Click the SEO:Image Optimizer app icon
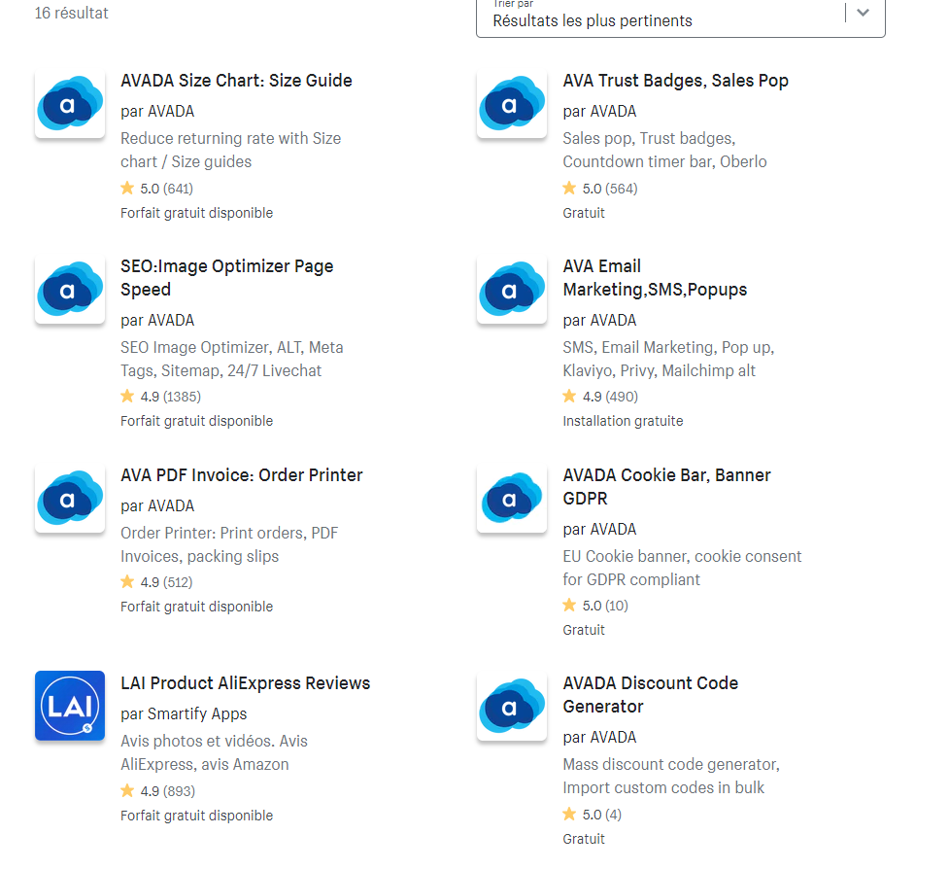The height and width of the screenshot is (869, 949). [70, 290]
